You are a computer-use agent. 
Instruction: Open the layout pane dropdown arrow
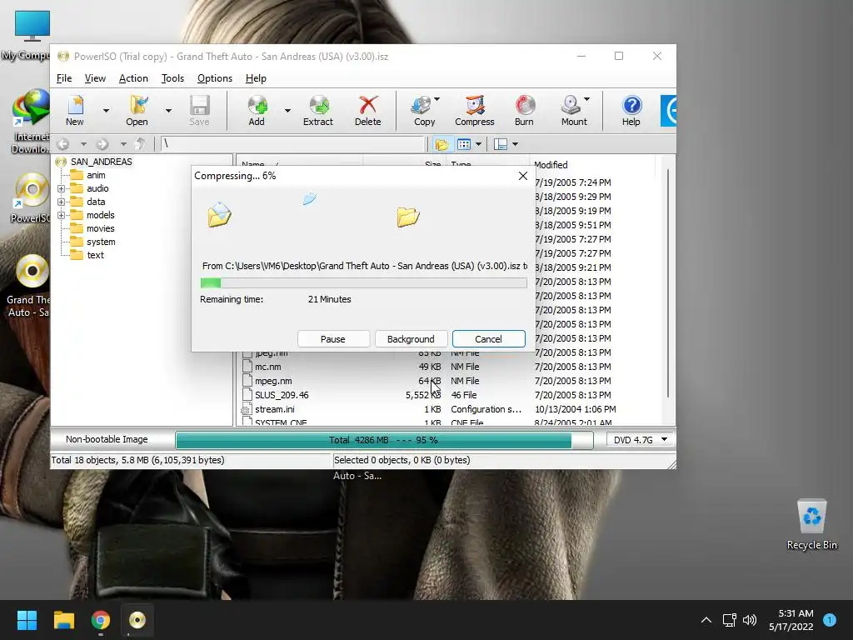[515, 144]
